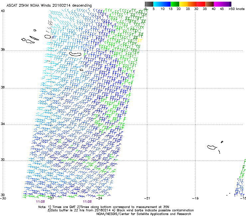Click the '>50 knots' legend label
246x216 pixels.
pos(236,9)
